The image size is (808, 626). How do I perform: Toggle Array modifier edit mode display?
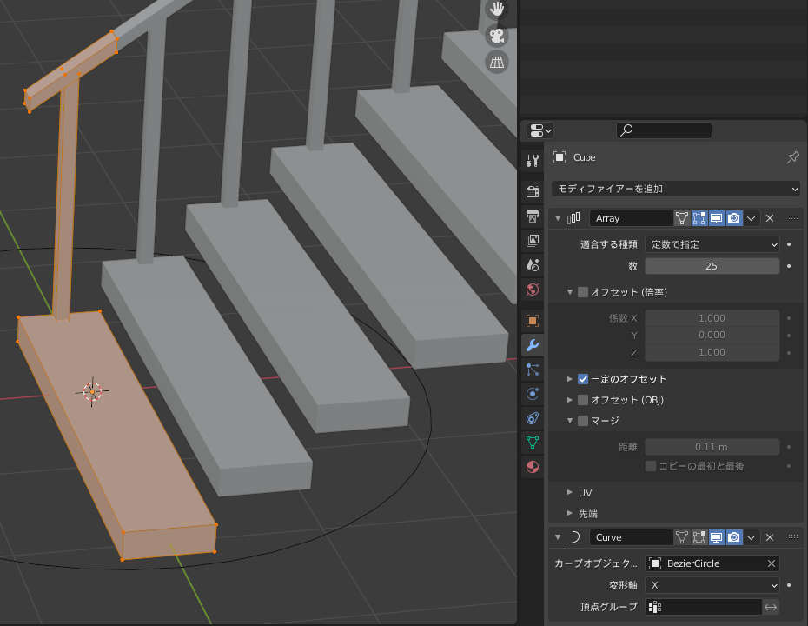[699, 218]
